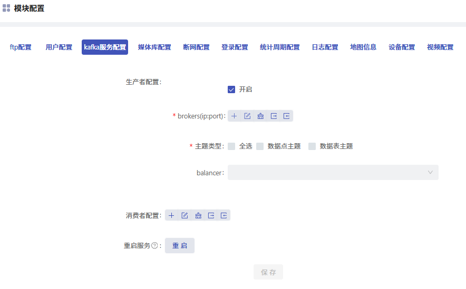Check the 数据点主题 checkbox
This screenshot has width=466, height=289.
(x=260, y=146)
